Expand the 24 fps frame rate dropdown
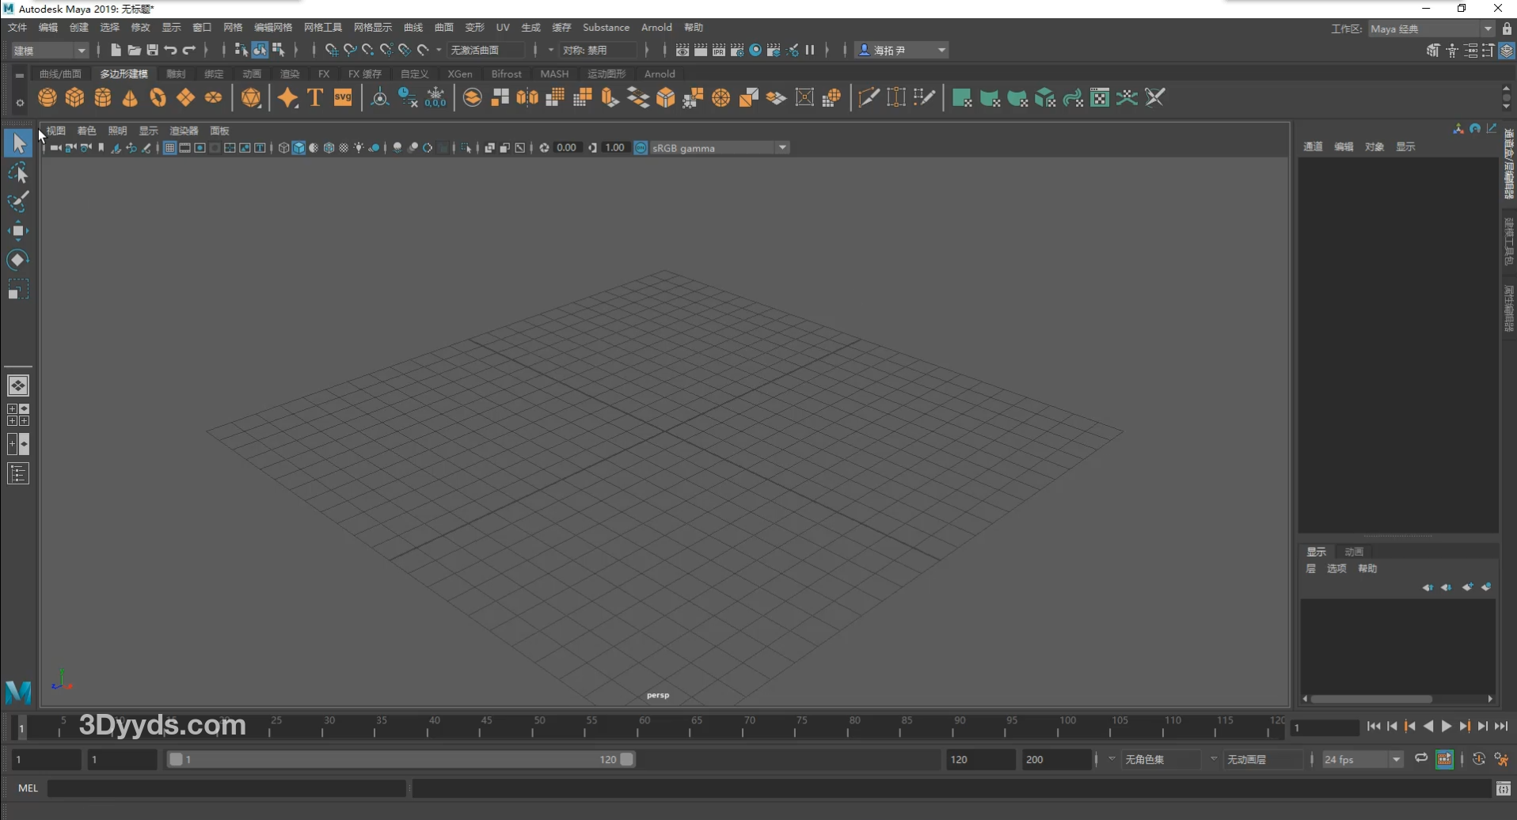 (x=1396, y=760)
